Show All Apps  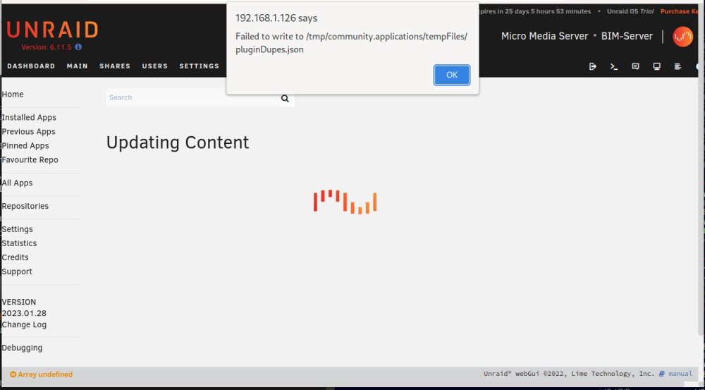pos(17,183)
